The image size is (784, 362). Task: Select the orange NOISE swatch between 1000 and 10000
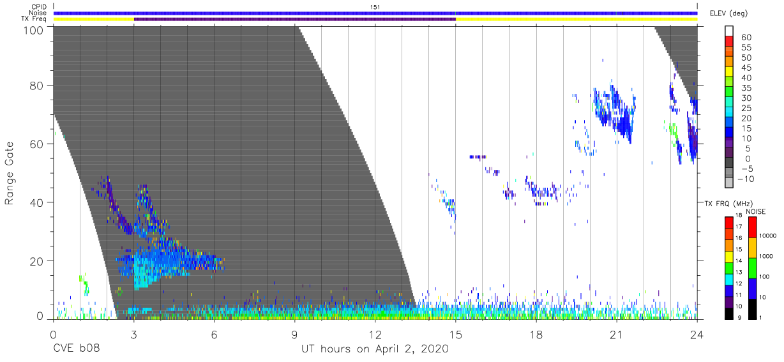pyautogui.click(x=752, y=248)
